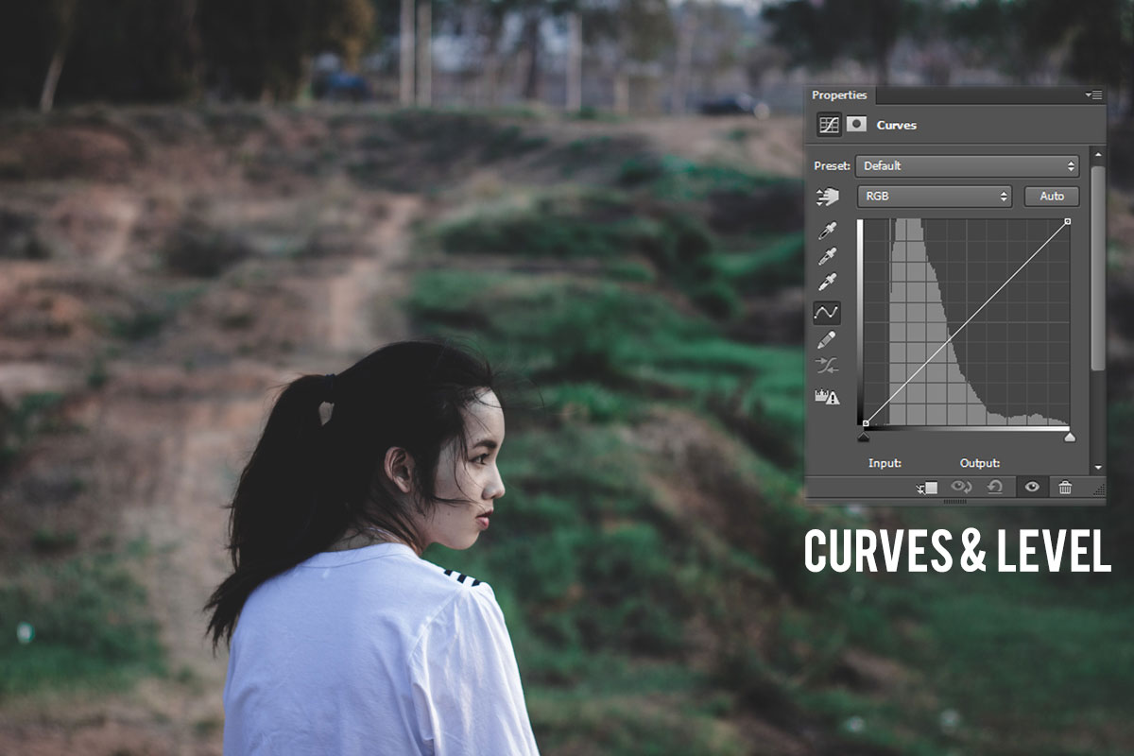Viewport: 1134px width, 756px height.
Task: Click the histogram recalculate warning icon
Action: [828, 397]
